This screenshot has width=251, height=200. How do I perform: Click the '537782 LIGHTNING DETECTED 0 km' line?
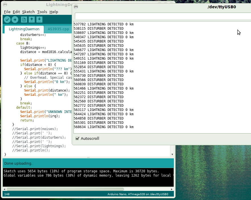coord(104,24)
